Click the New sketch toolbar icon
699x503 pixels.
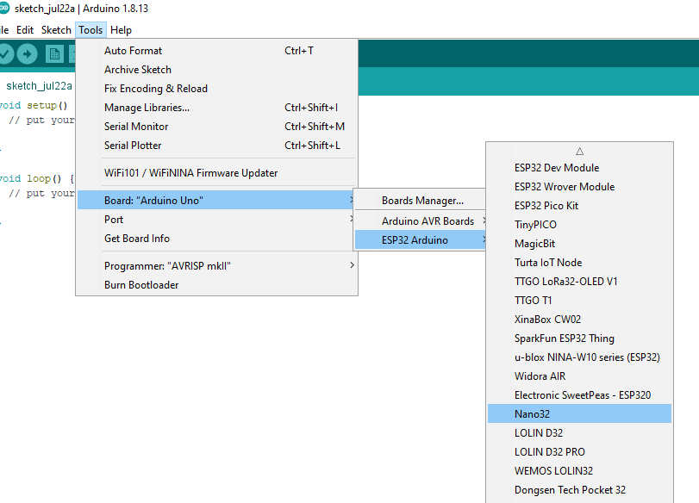[54, 53]
